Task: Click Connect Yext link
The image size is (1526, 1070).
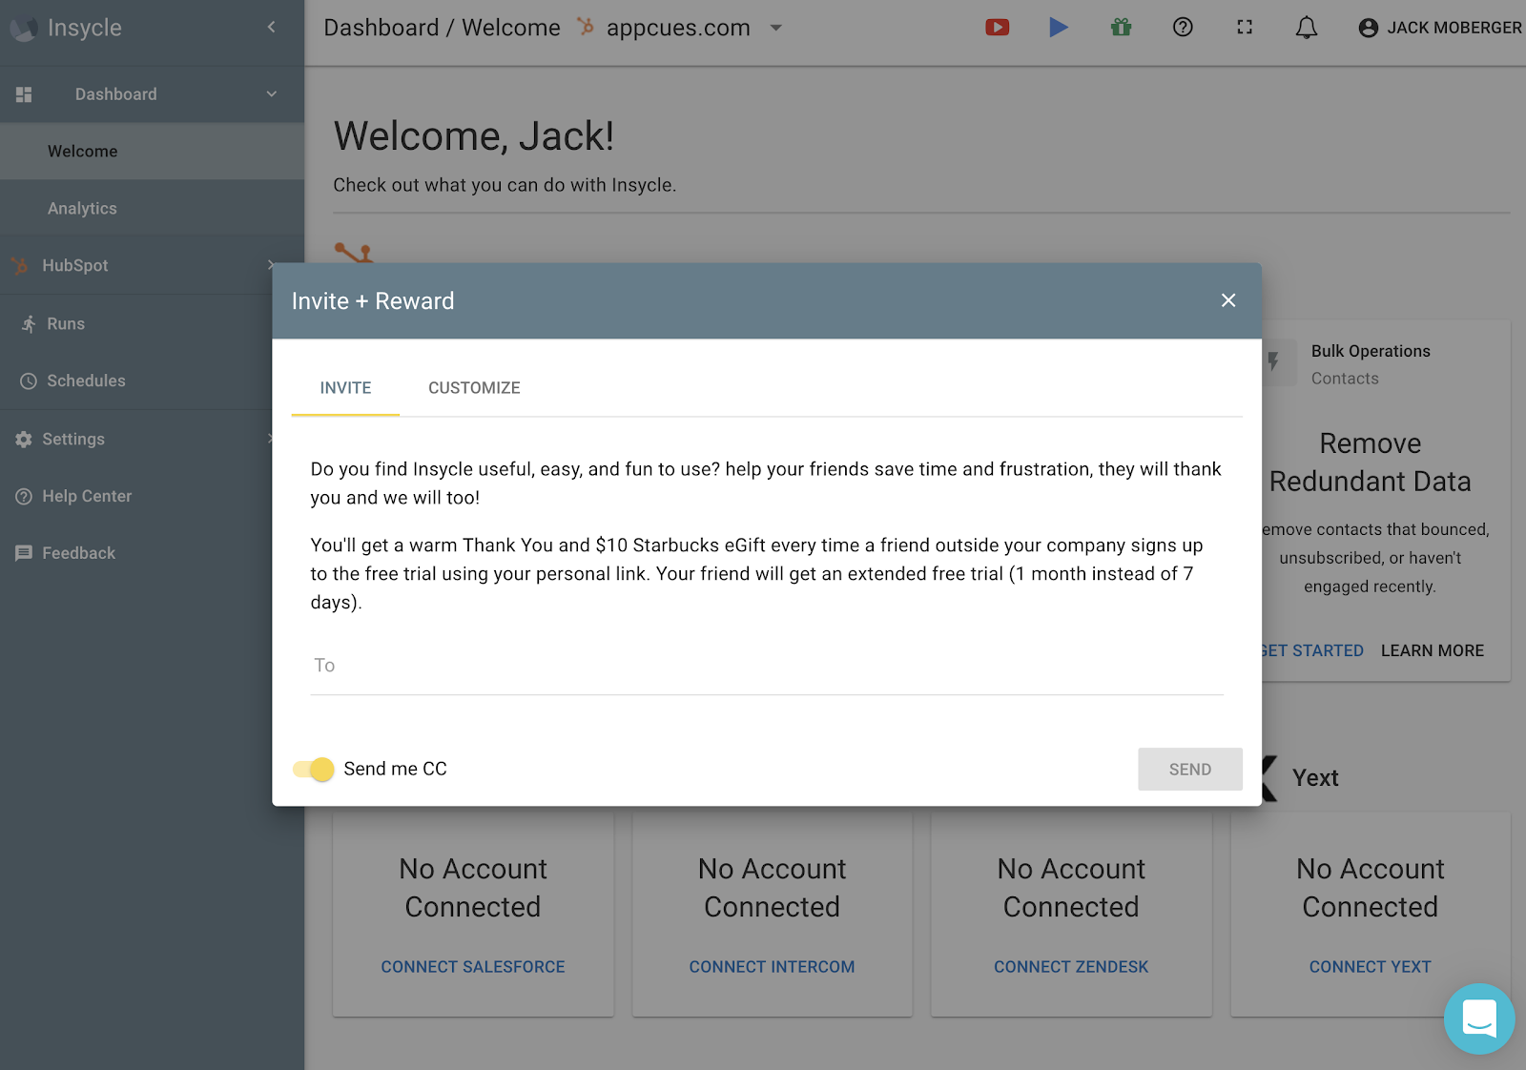Action: 1370,967
